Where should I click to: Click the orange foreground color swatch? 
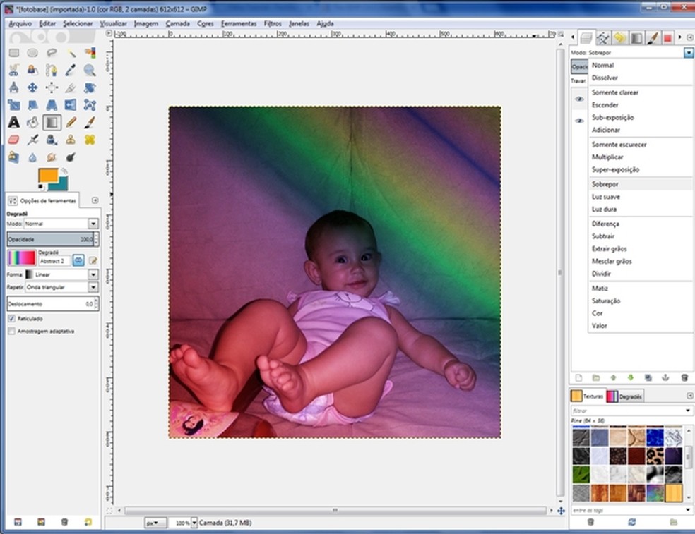(x=47, y=176)
